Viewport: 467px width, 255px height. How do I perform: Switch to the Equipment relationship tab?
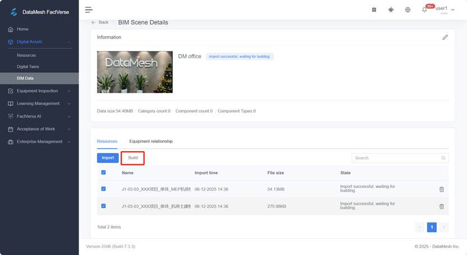151,141
